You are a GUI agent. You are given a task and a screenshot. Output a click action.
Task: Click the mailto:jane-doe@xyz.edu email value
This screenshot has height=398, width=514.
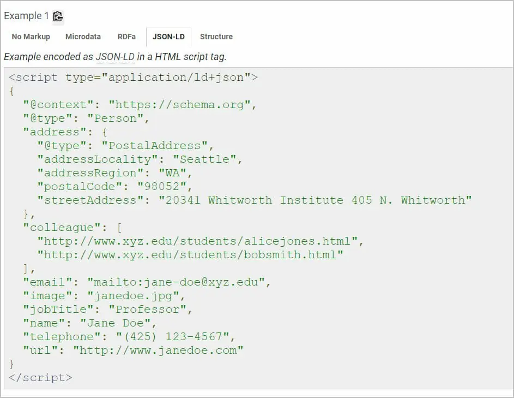coord(179,282)
